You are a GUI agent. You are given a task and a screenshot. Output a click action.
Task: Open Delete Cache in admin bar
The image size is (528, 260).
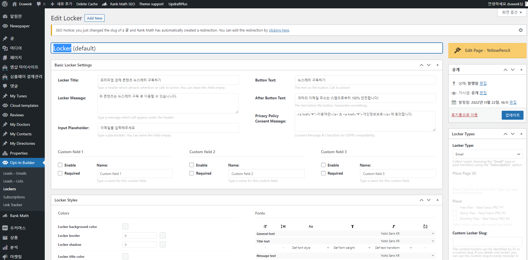click(87, 4)
